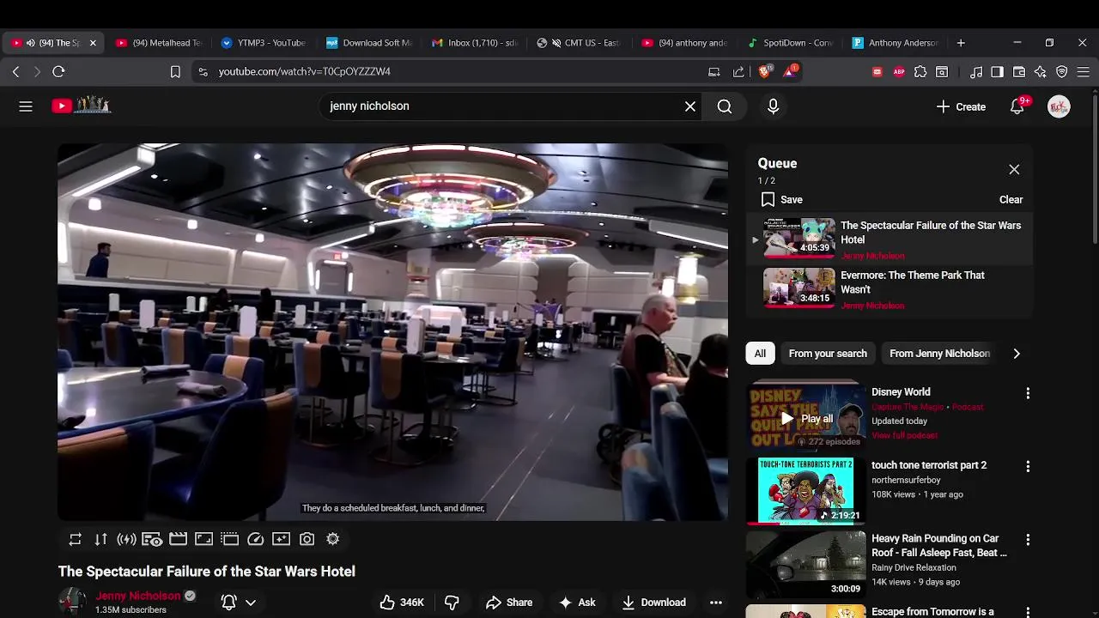Show more filter chips with right arrow
The image size is (1099, 618).
1017,354
